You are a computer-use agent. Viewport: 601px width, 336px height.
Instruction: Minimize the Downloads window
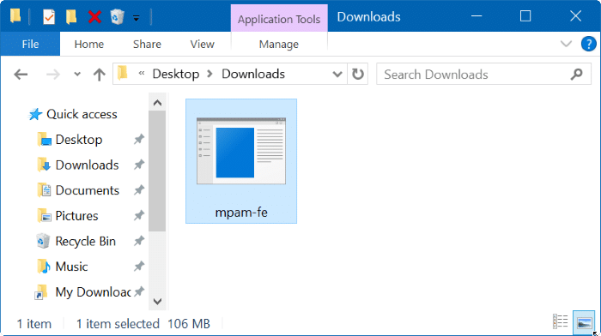(477, 16)
